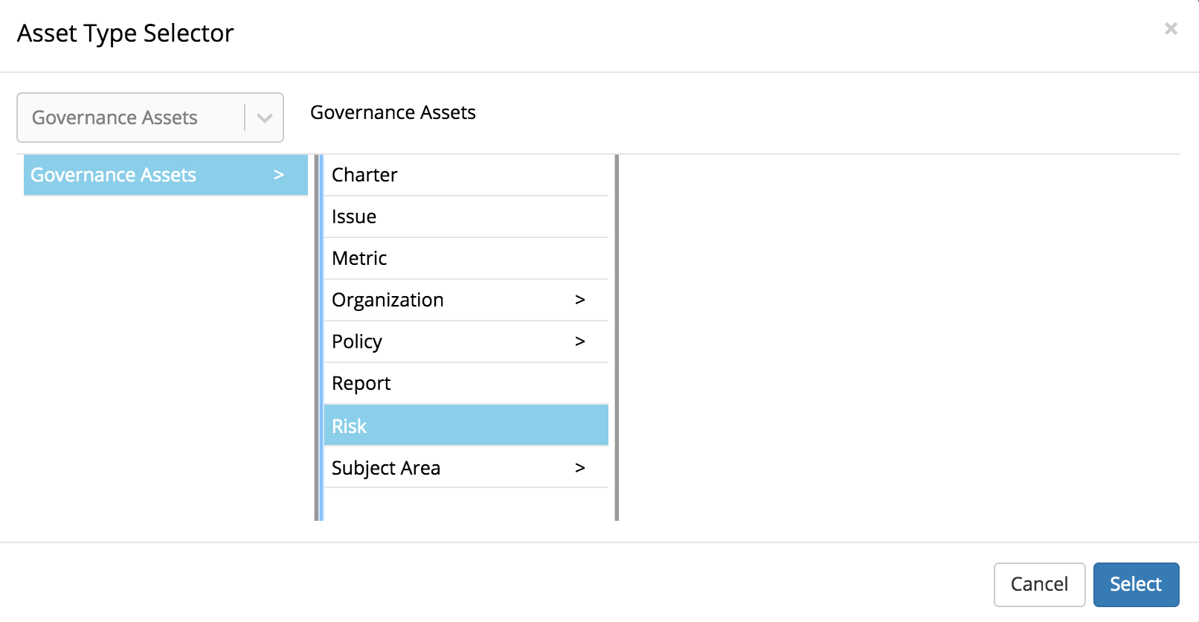
Task: Select the Report asset type
Action: point(361,383)
